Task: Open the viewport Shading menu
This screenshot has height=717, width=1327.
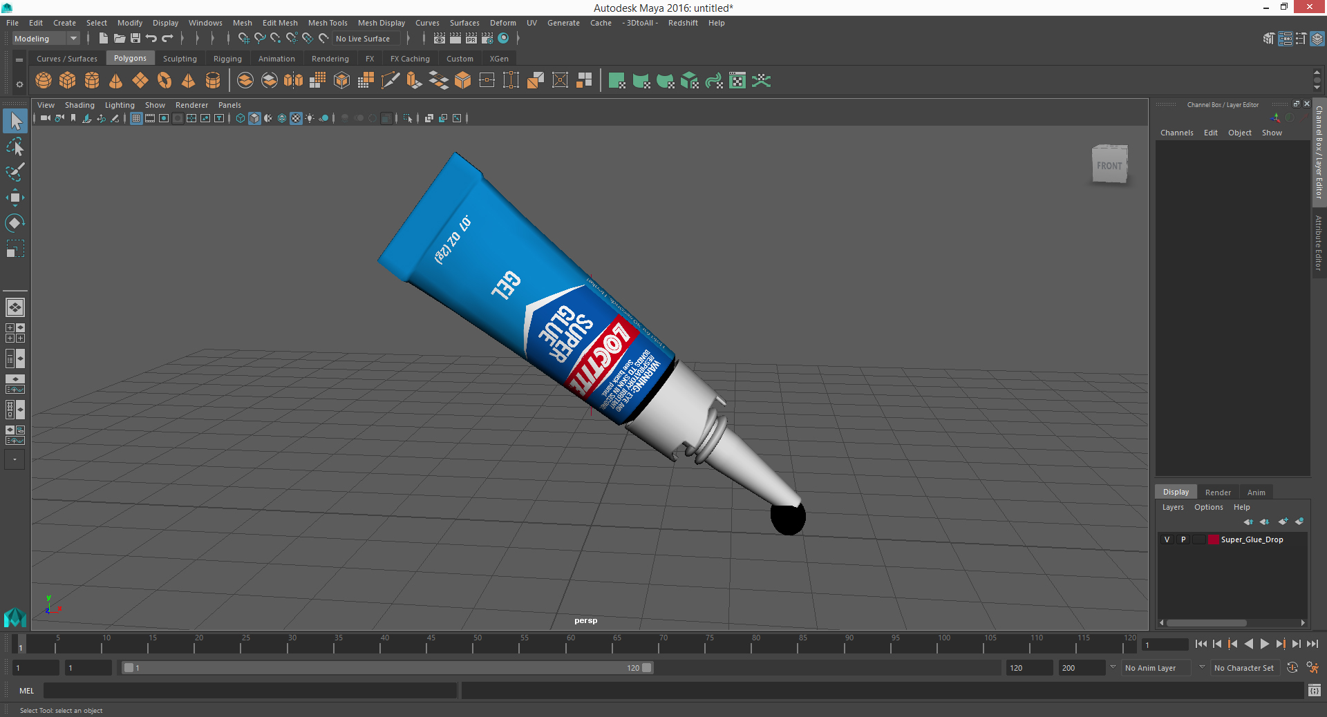Action: click(x=79, y=105)
